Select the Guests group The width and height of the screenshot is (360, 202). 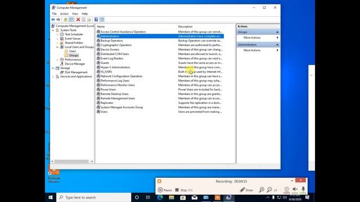pos(105,63)
